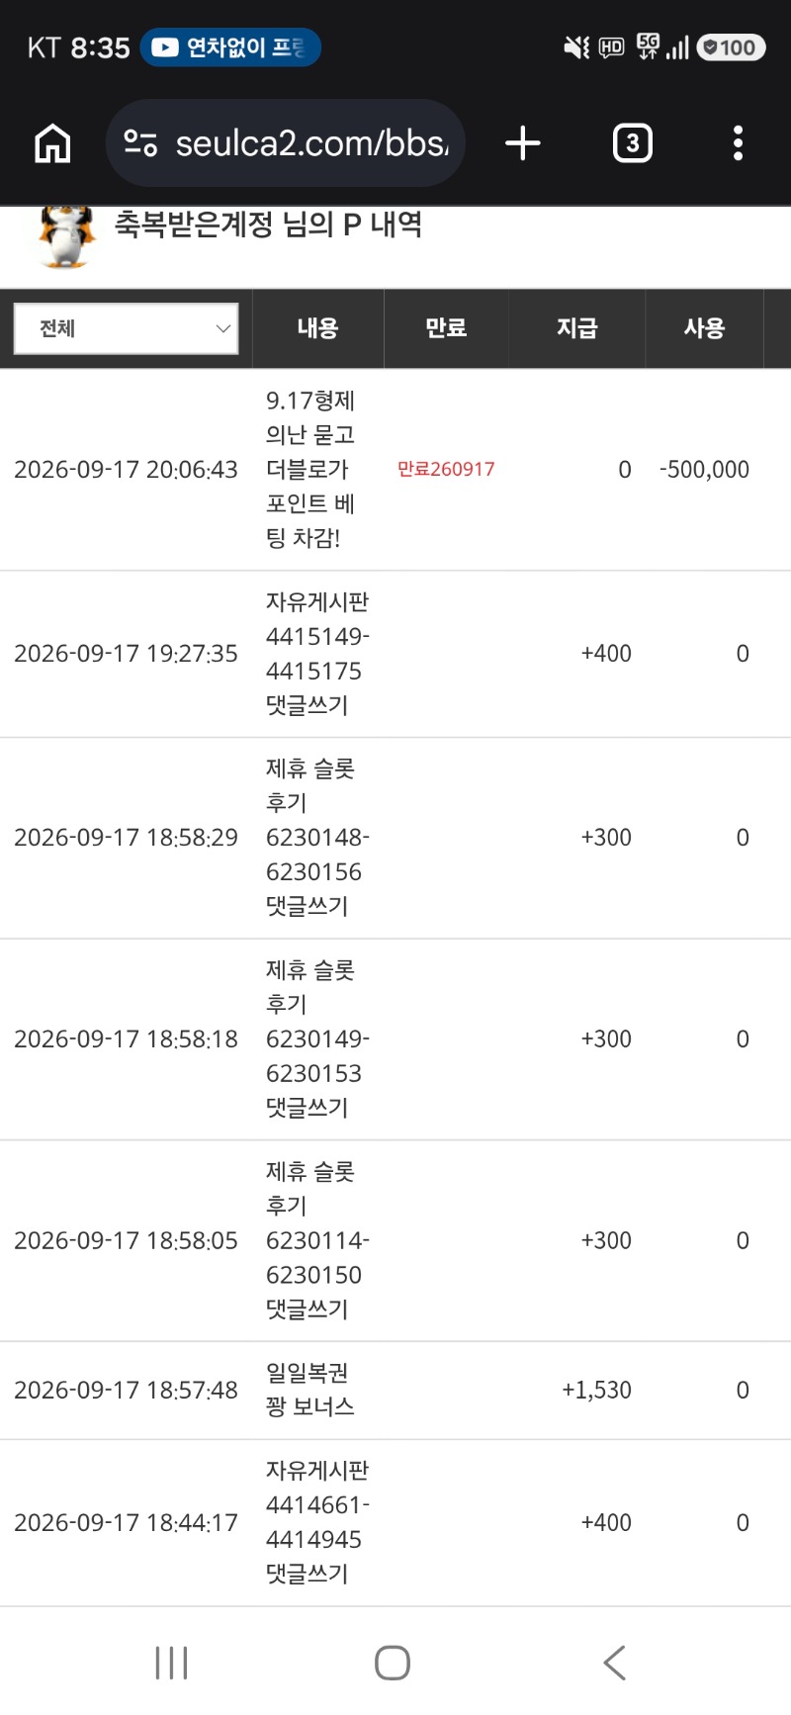
Task: Tap the Android home navigation button
Action: [x=393, y=1663]
